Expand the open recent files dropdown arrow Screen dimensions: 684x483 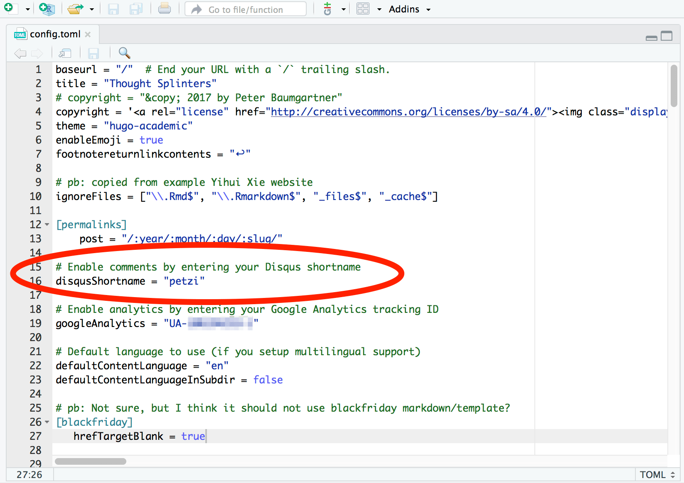coord(92,9)
